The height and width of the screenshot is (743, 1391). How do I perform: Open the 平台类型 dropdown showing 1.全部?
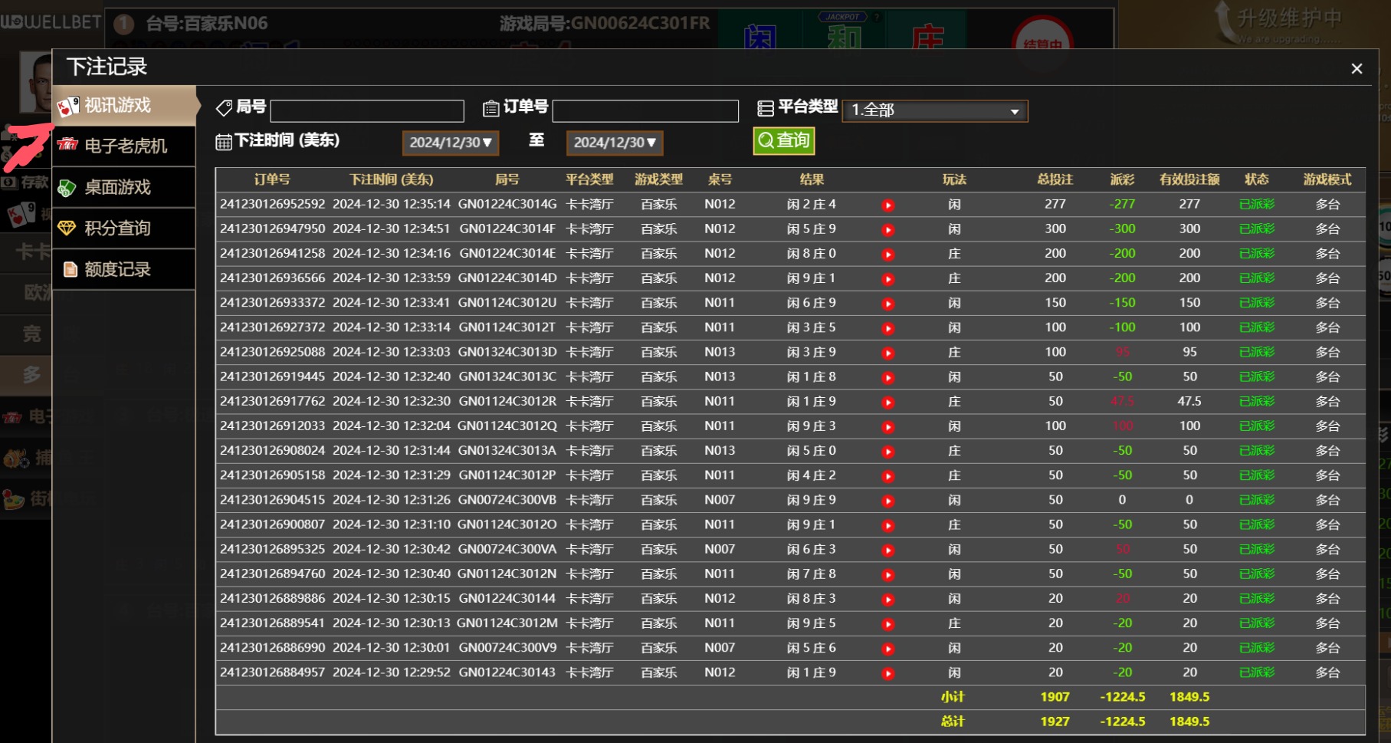pos(935,110)
